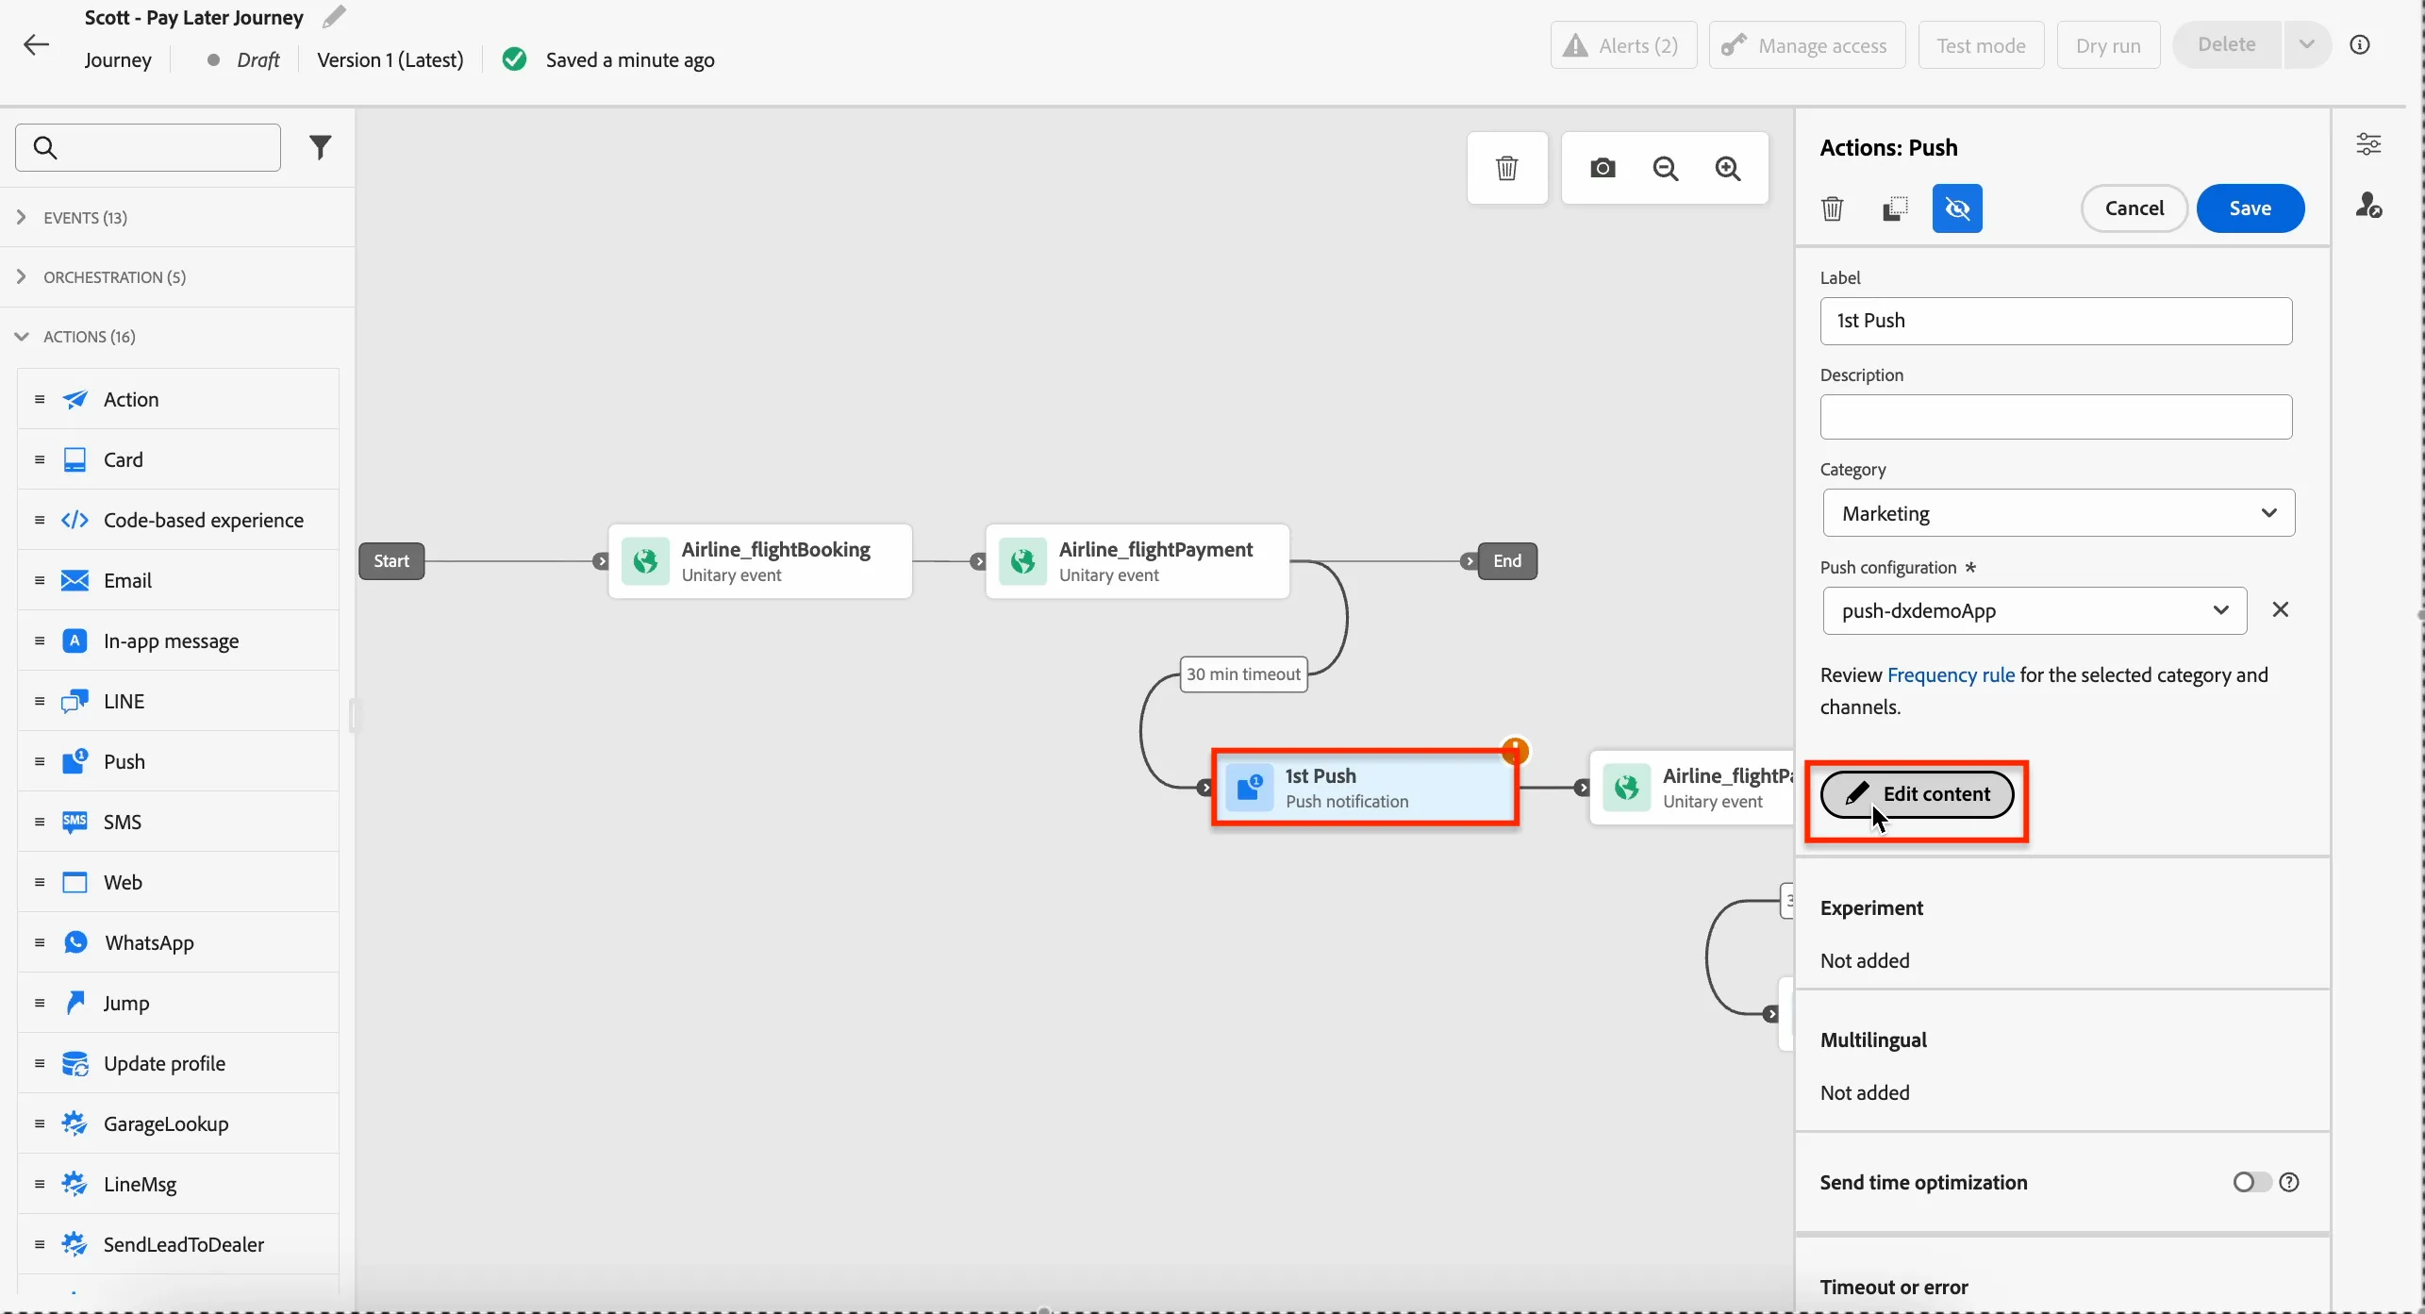Viewport: 2425px width, 1314px height.
Task: Select the WhatsApp action in palette
Action: [x=178, y=942]
